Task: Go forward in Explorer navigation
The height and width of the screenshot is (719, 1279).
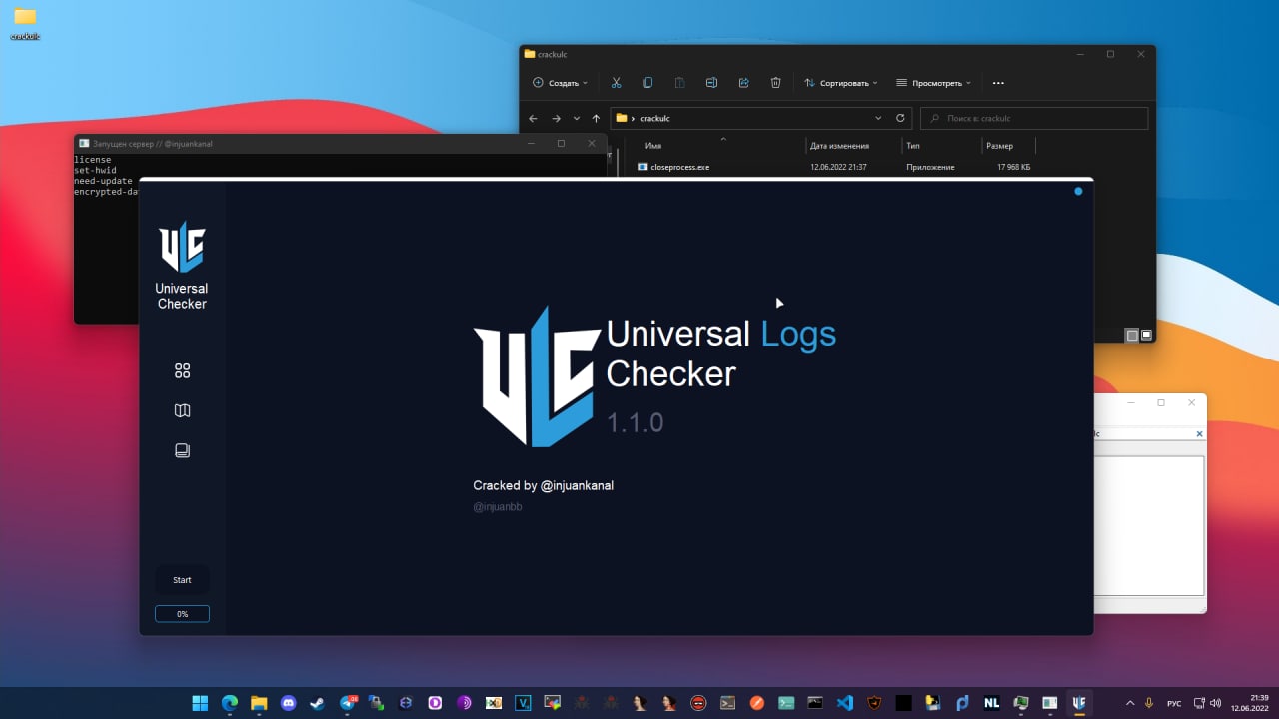Action: click(x=556, y=118)
